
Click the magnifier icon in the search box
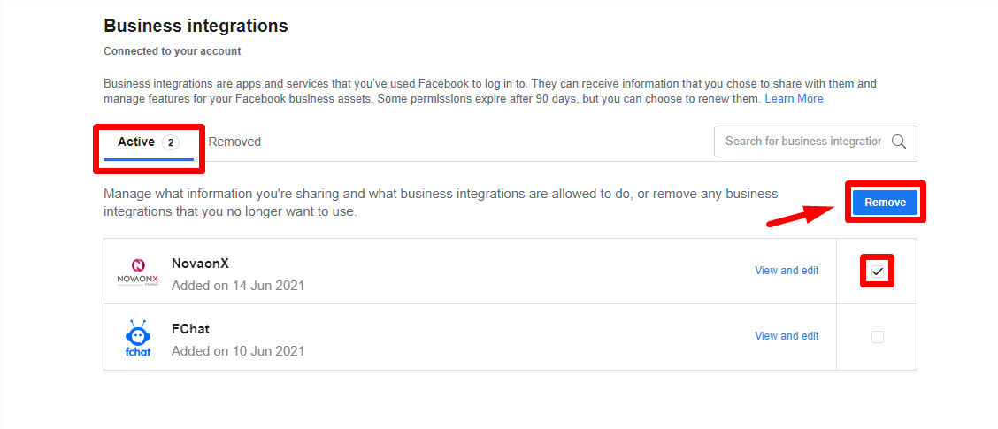click(899, 142)
